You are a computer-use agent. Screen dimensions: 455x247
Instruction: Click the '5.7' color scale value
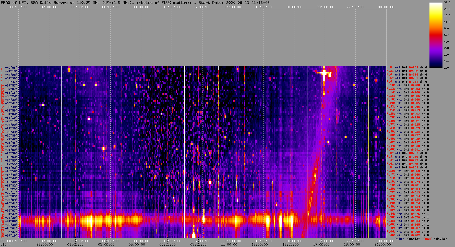[446, 35]
